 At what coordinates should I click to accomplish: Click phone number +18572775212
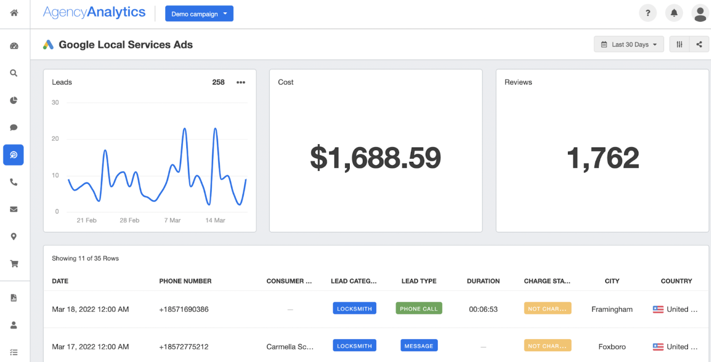click(184, 347)
